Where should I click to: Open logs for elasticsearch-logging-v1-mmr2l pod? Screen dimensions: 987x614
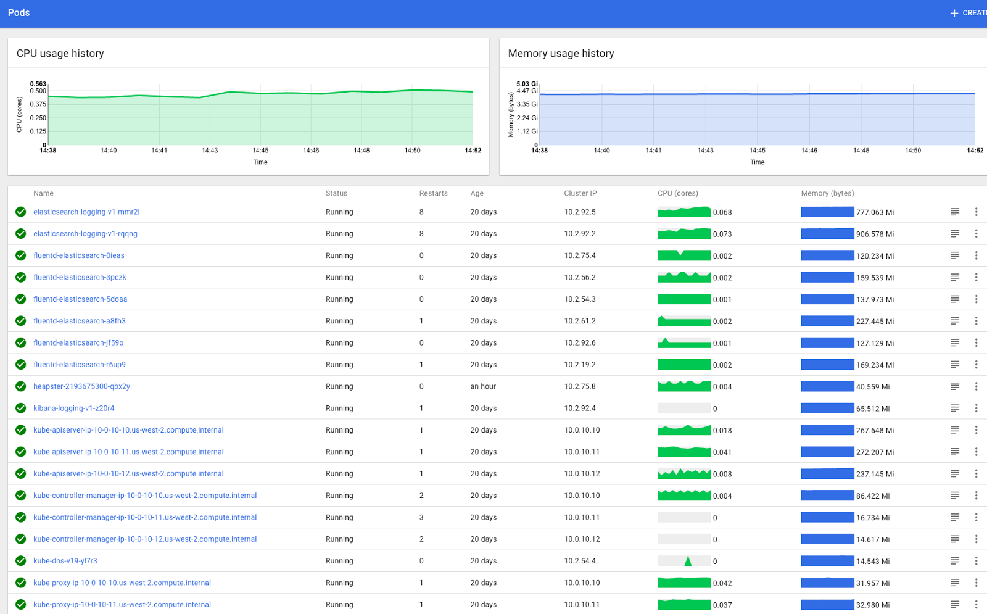[955, 212]
